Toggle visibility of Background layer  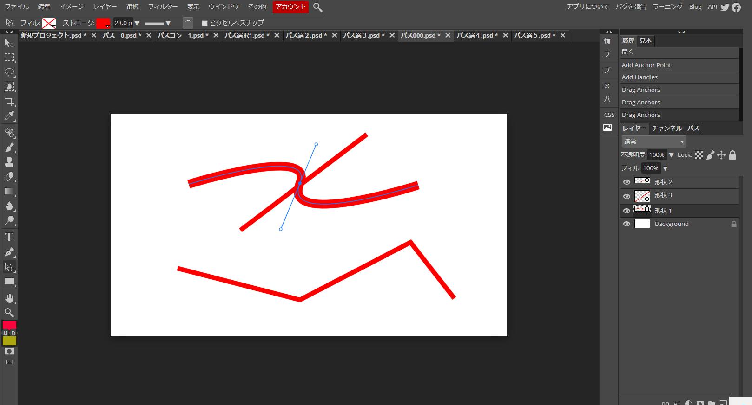click(x=627, y=224)
